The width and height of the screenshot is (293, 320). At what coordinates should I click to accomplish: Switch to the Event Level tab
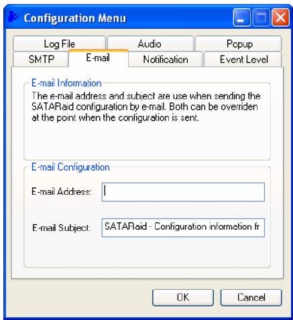click(243, 60)
